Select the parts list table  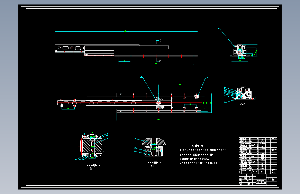(258, 155)
